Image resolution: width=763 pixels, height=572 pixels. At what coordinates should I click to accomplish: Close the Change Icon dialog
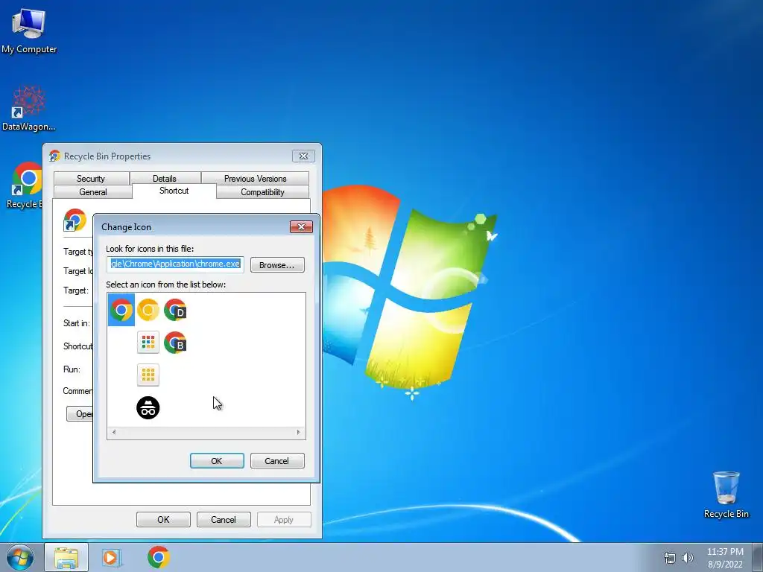click(301, 226)
